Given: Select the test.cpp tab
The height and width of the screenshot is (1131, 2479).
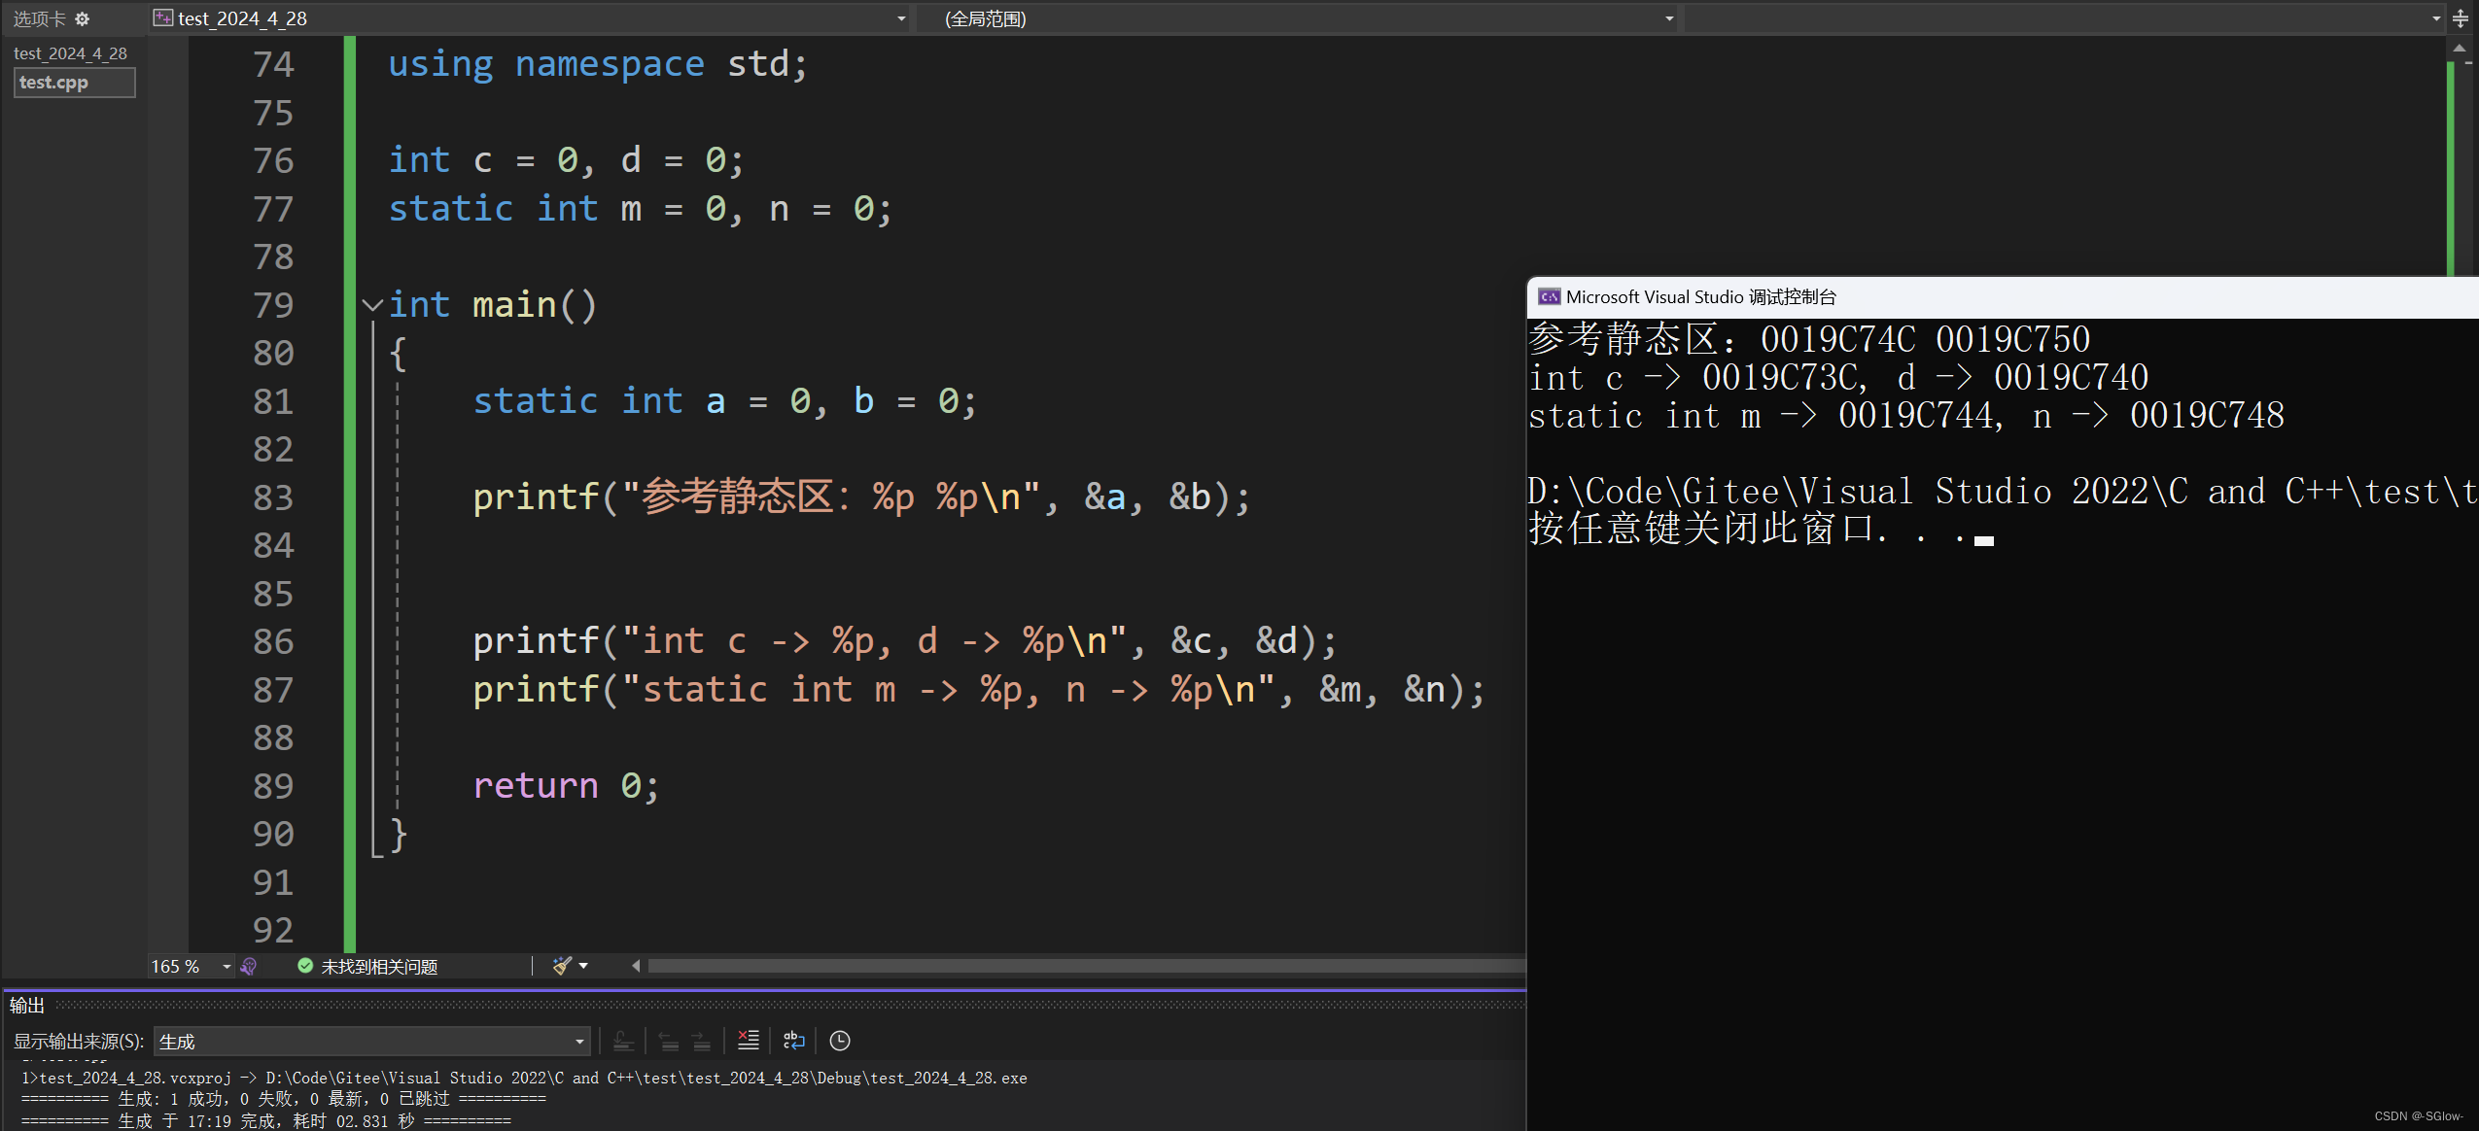Looking at the screenshot, I should (74, 83).
